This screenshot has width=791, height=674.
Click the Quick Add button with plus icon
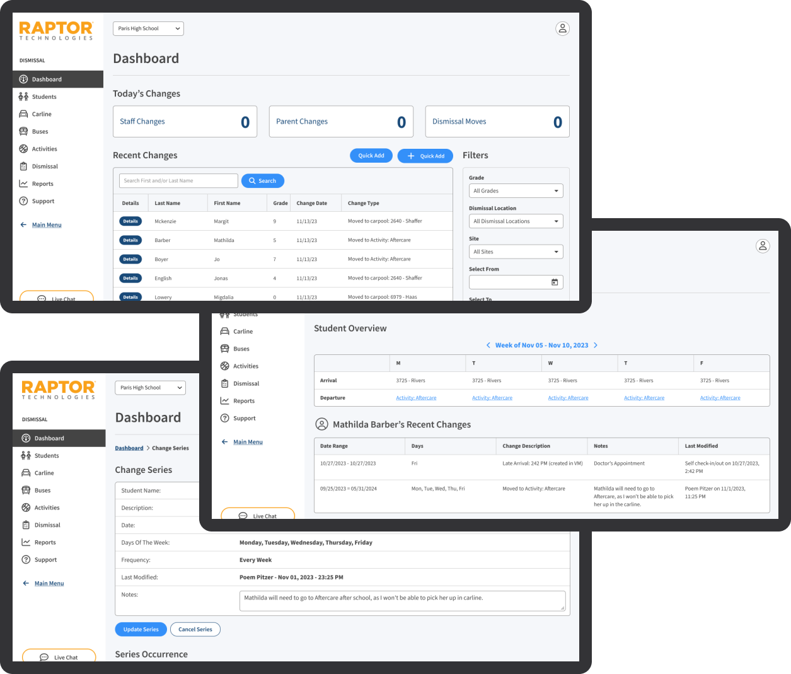(425, 156)
